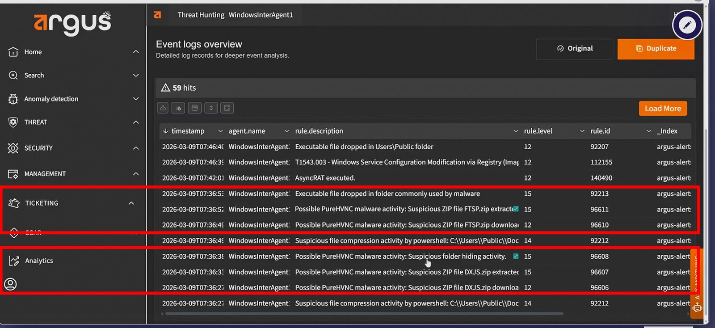
Task: Collapse the TICKETING section chevron
Action: [x=131, y=203]
